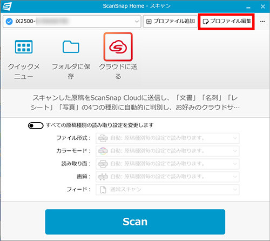Close the ScanSnap Home scan window
270x241 pixels.
point(263,6)
